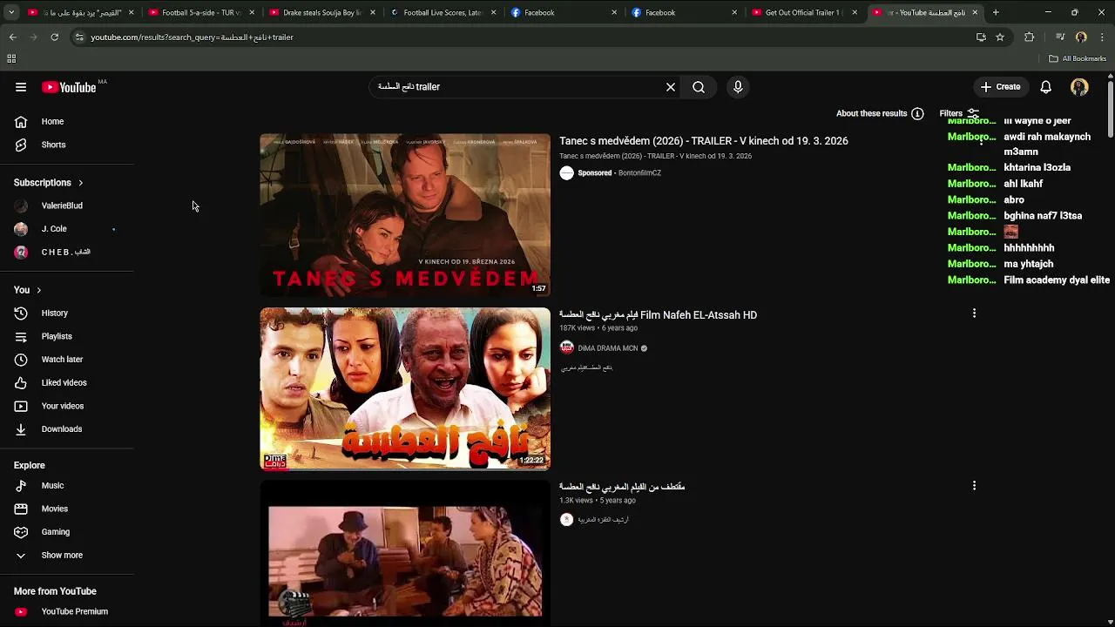1115x627 pixels.
Task: Open Film Nafeh EL-Atssah HD thumbnail
Action: point(405,388)
